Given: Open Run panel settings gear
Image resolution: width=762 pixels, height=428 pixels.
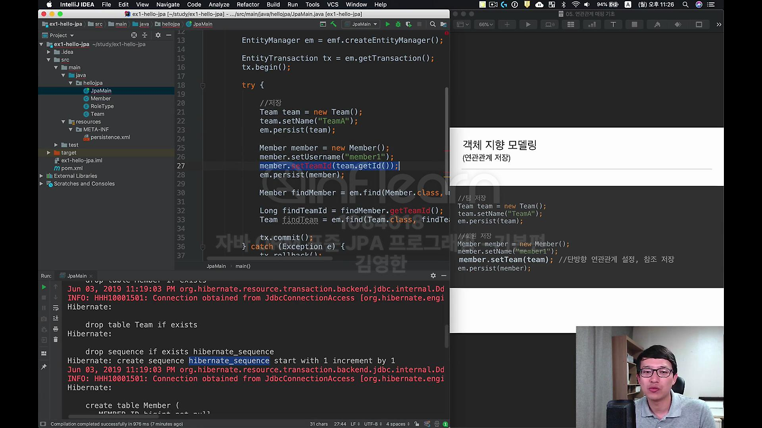Looking at the screenshot, I should [x=433, y=276].
